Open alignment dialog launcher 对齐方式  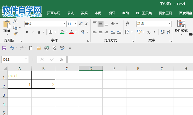pyautogui.click(x=133, y=41)
